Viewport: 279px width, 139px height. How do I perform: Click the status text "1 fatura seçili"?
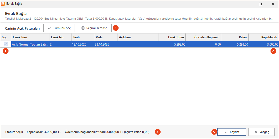[x=14, y=132]
